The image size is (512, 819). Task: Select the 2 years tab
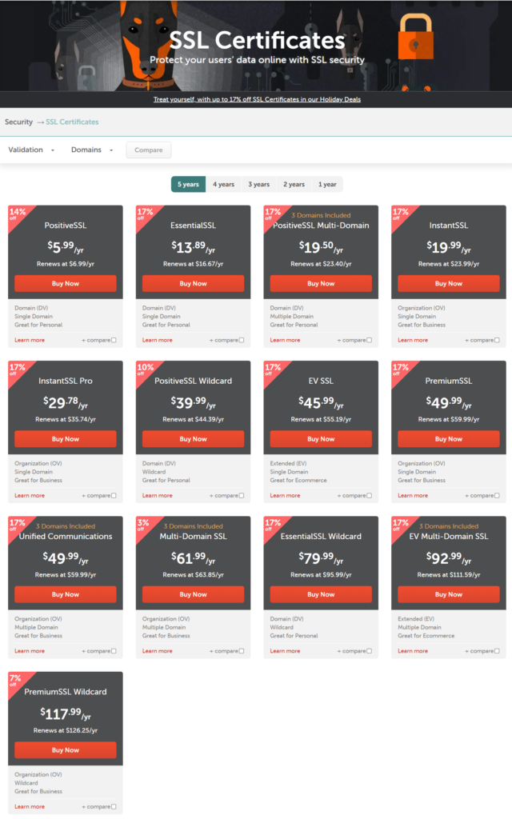[x=294, y=185]
